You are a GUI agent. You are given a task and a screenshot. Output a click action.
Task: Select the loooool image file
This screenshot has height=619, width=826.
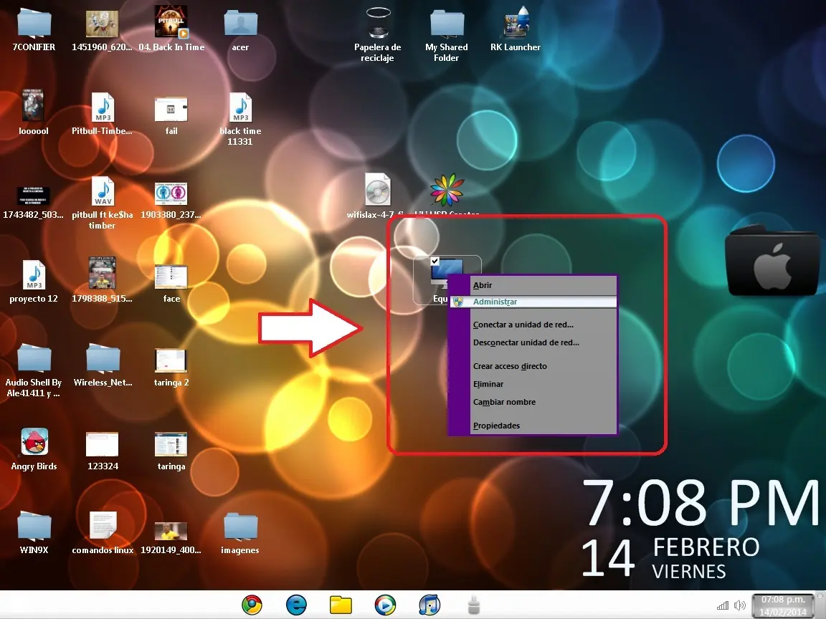click(x=33, y=106)
